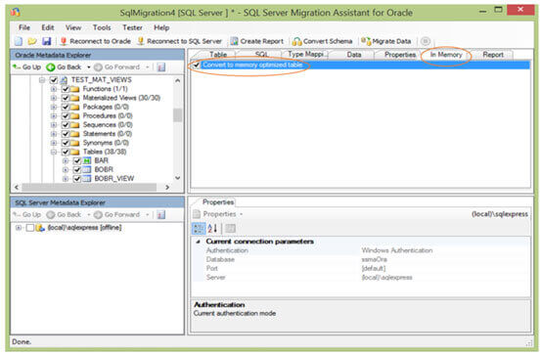The image size is (542, 355).
Task: Expand the BOBR_VIEW node
Action: coord(66,179)
